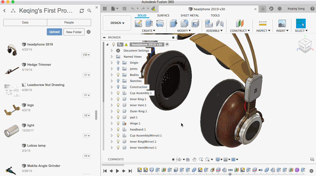Click the Measure tool under Inspect

(x=263, y=24)
